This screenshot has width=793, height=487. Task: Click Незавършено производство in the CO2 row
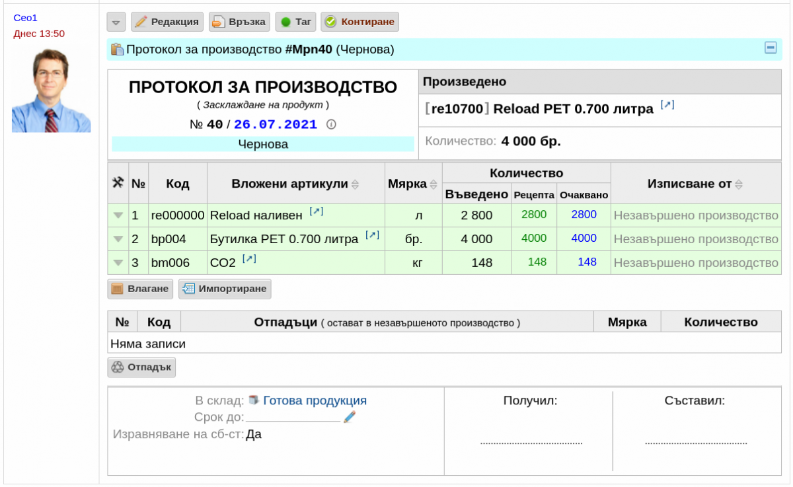696,263
